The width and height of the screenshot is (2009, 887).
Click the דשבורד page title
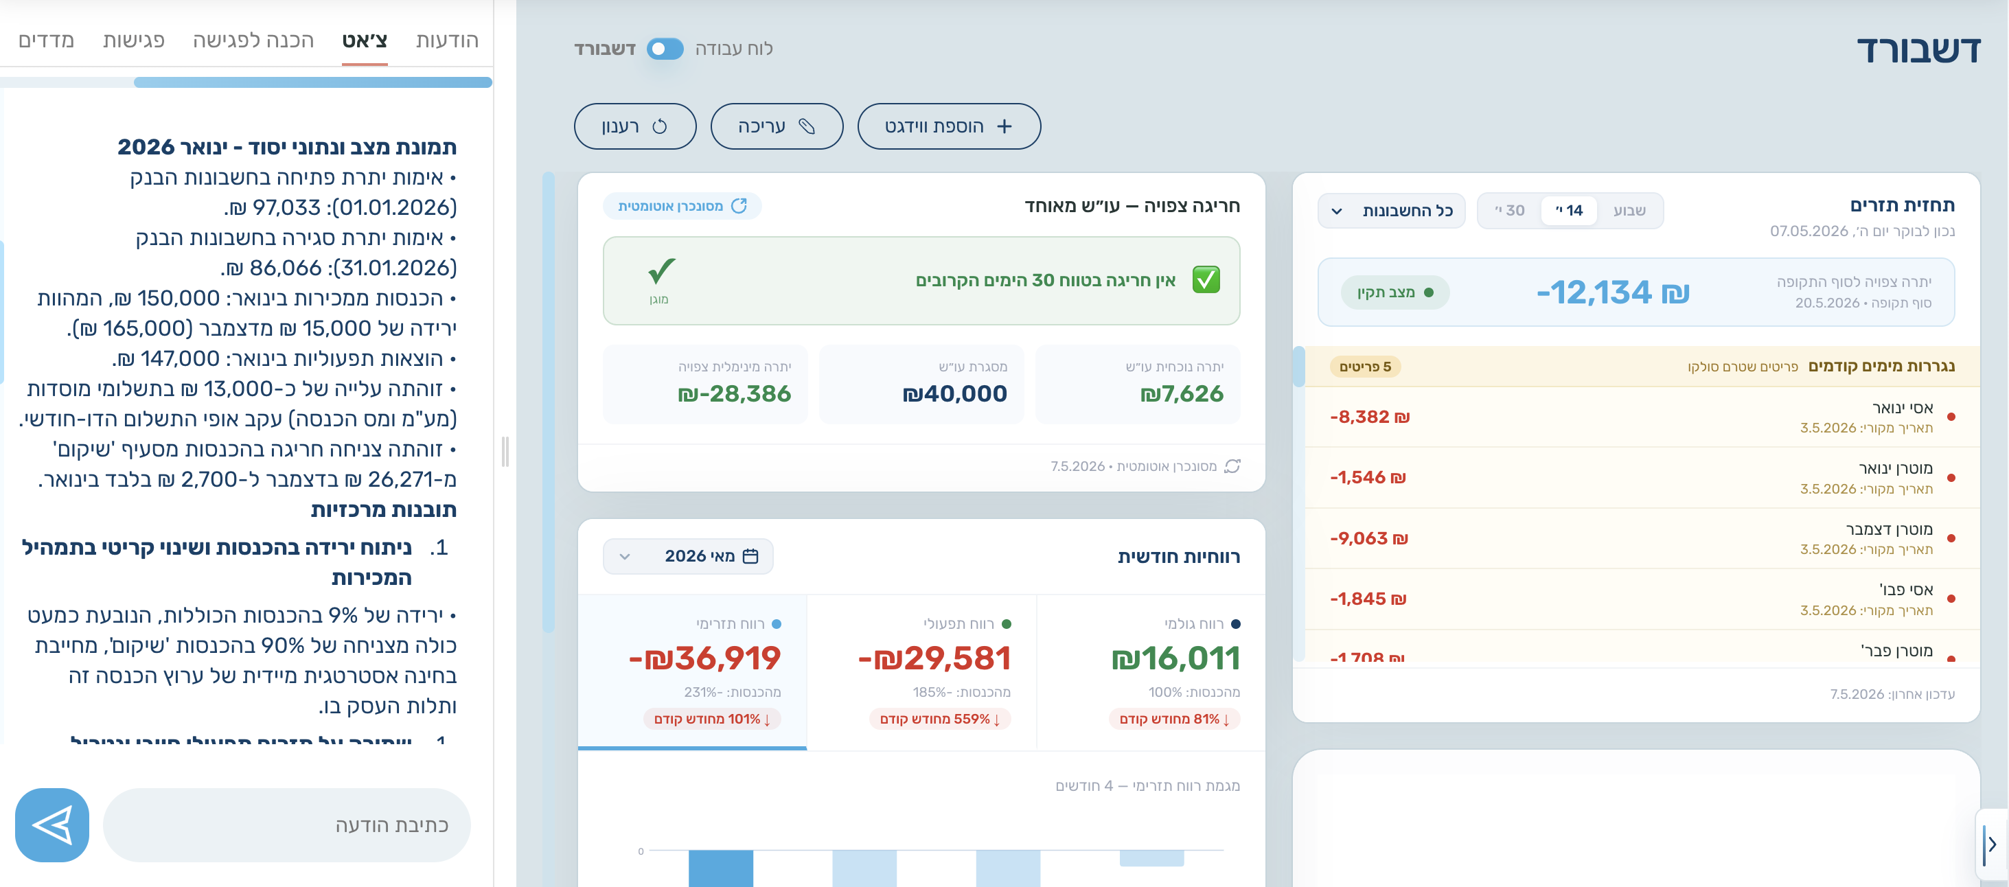(1918, 50)
